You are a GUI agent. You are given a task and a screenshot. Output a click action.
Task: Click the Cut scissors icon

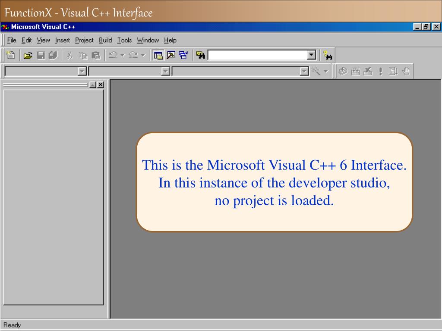69,55
